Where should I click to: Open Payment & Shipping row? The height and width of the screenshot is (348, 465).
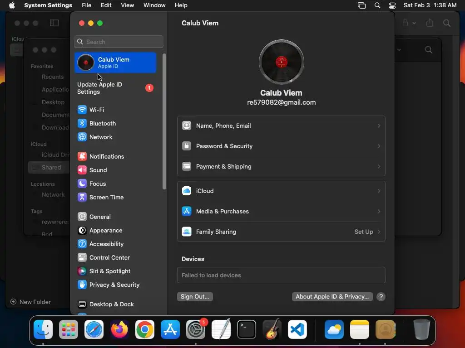click(x=281, y=167)
